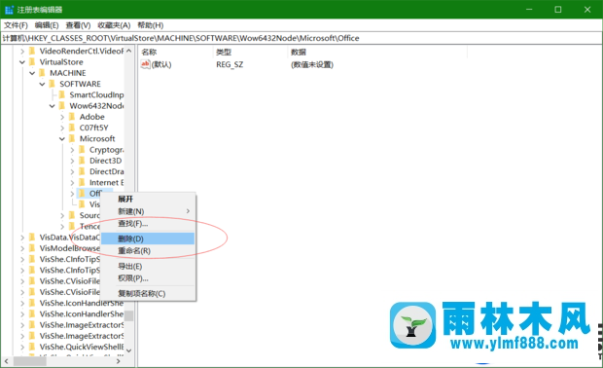Collapse the SOFTWARE tree node

(42, 85)
